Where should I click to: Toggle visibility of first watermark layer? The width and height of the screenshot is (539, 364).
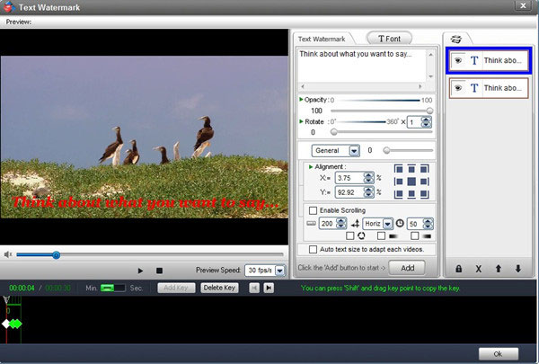pos(458,60)
